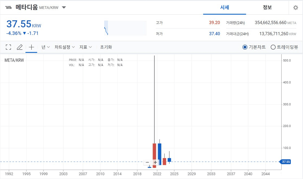Screen dimensions: 303x179
Task: Expand the 지표 indicators dropdown
Action: [x=86, y=47]
